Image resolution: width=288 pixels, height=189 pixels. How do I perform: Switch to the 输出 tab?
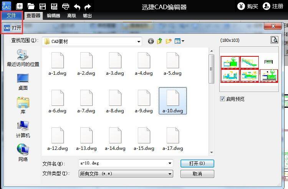(x=87, y=16)
